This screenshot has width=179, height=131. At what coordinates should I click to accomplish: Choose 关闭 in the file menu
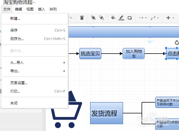35,103
